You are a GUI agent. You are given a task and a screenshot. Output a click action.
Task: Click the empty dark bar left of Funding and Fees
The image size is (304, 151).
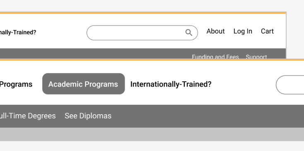click(95, 54)
